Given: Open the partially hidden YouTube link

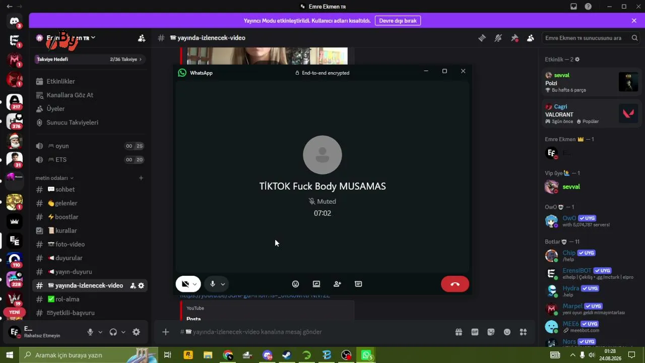Looking at the screenshot, I should [255, 296].
